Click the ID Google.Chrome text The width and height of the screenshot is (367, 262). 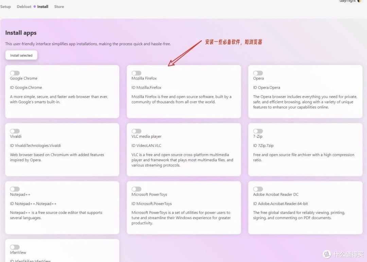pos(26,88)
